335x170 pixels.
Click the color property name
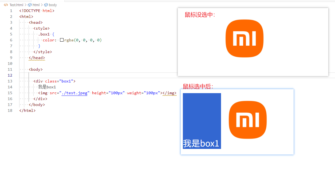coord(49,40)
